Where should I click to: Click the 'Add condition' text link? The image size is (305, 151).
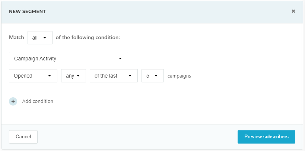pyautogui.click(x=38, y=101)
